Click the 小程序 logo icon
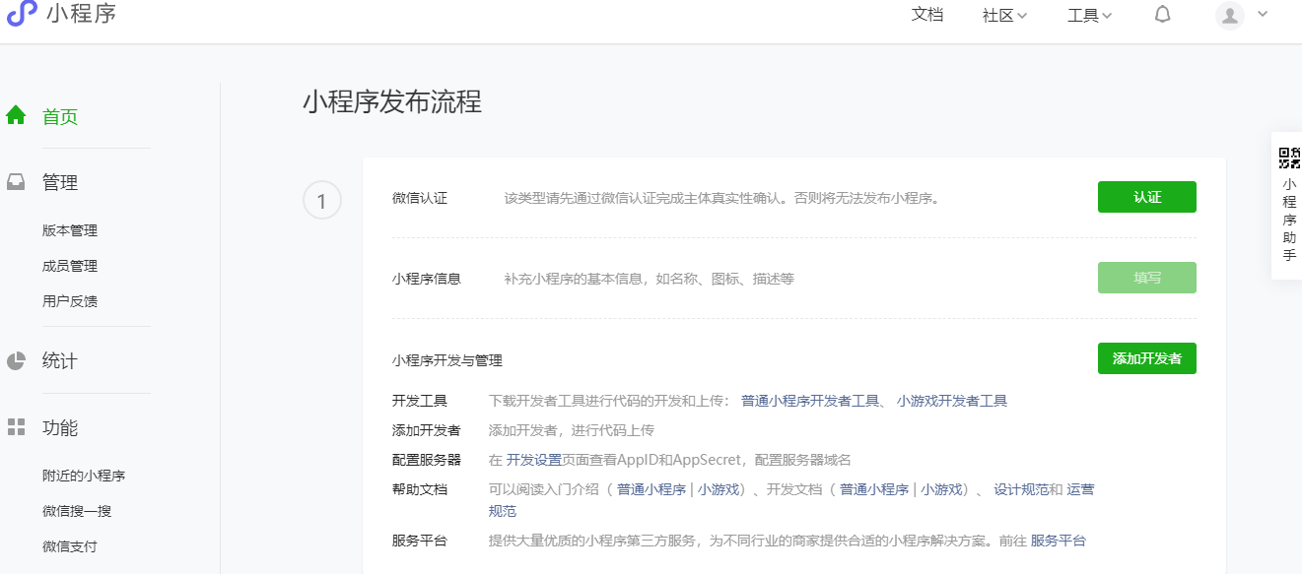The width and height of the screenshot is (1302, 574). 21,14
